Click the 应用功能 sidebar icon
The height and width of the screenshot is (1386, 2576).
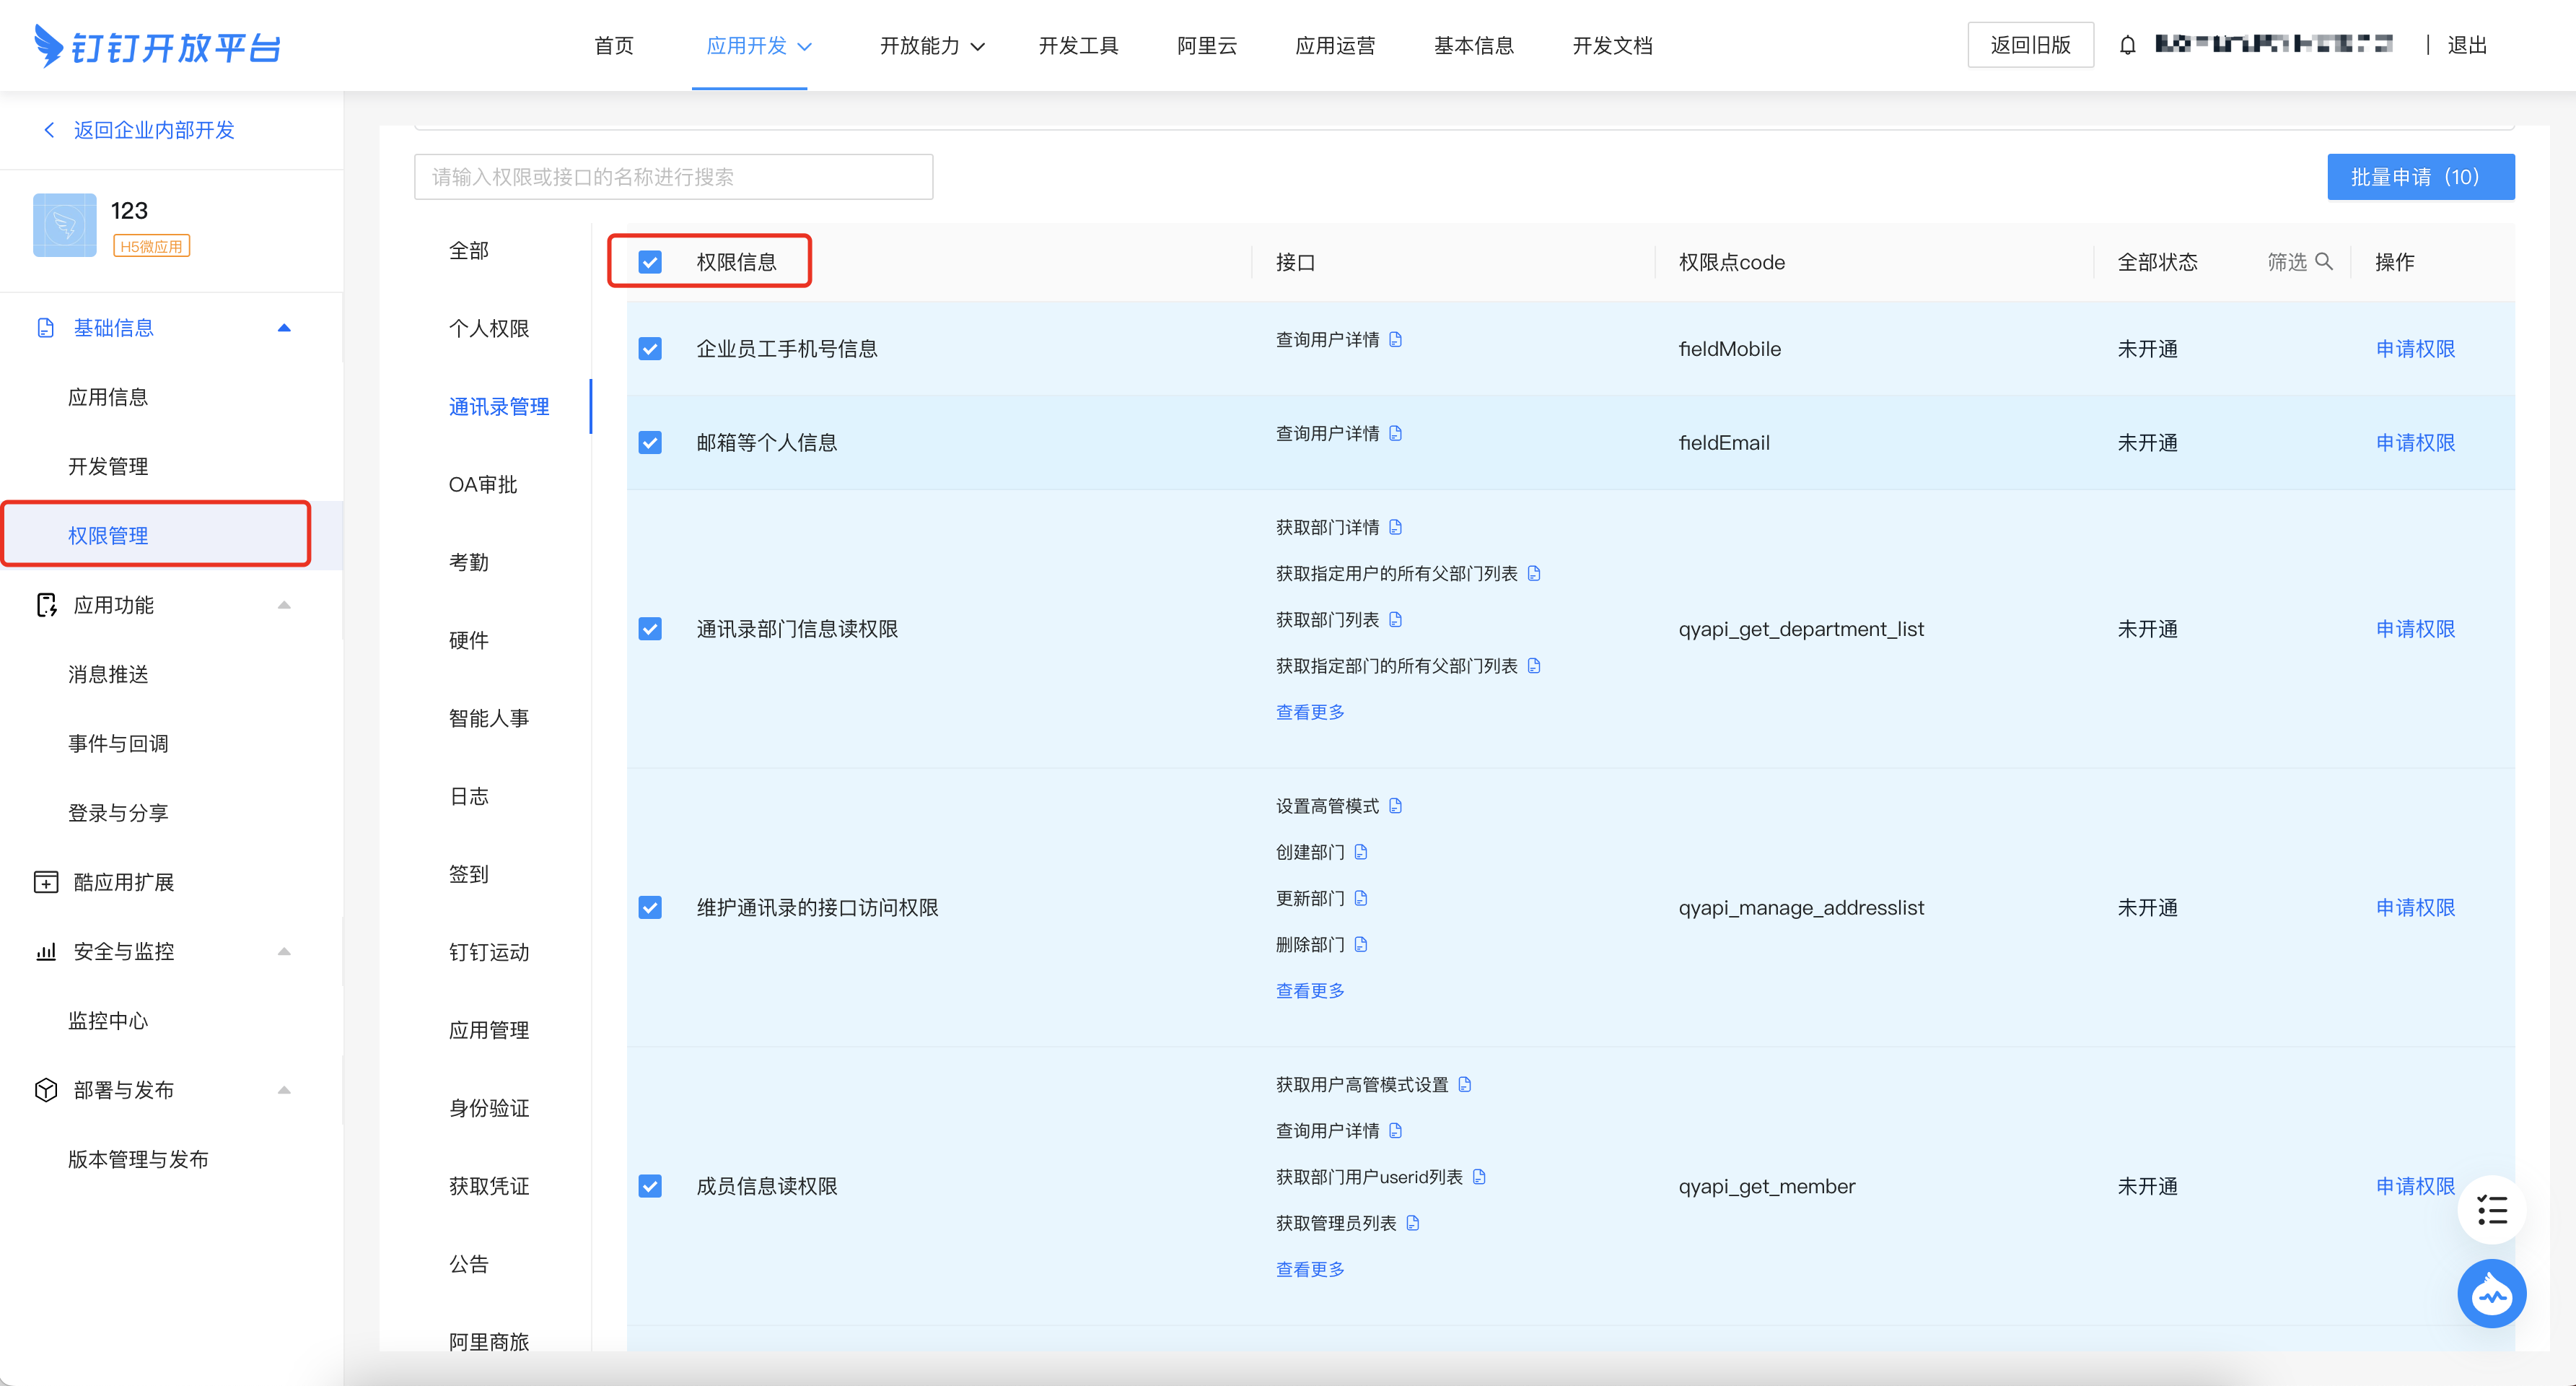click(46, 606)
